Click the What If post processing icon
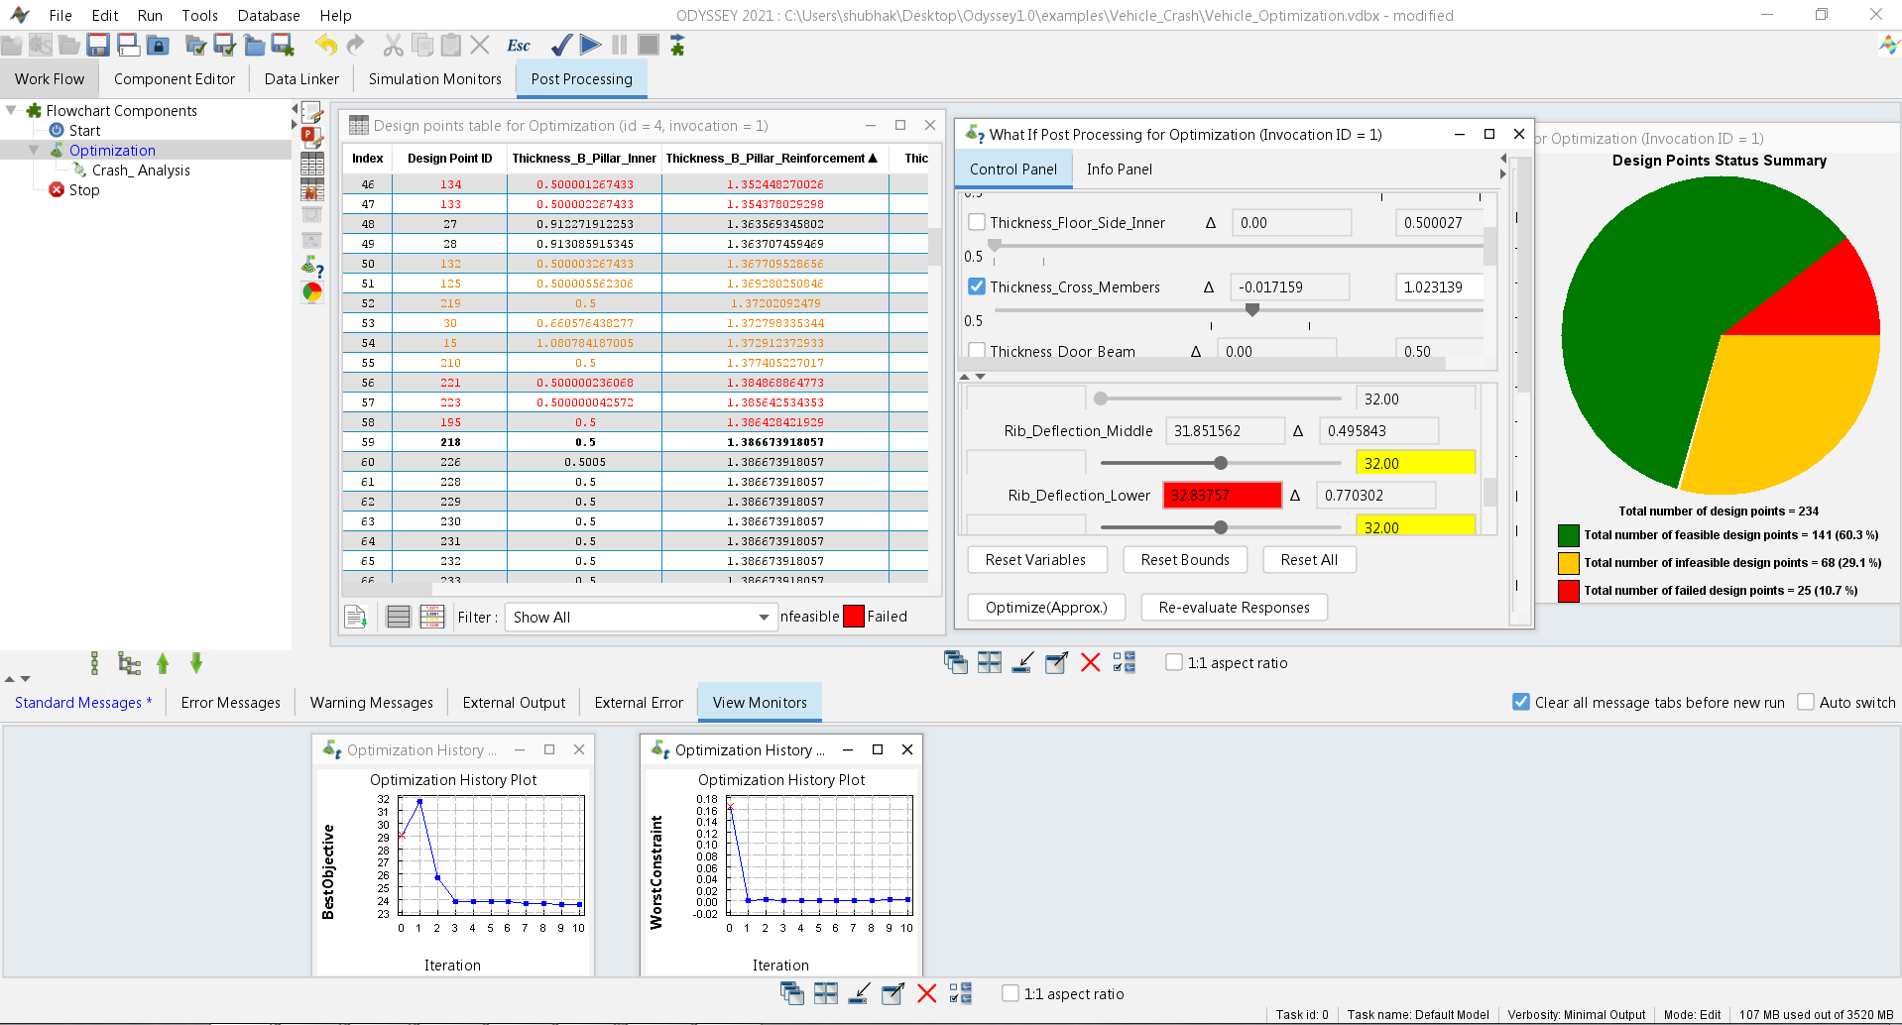This screenshot has height=1025, width=1902. click(312, 266)
